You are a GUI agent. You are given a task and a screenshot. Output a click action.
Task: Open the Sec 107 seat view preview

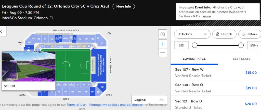pos(29,66)
